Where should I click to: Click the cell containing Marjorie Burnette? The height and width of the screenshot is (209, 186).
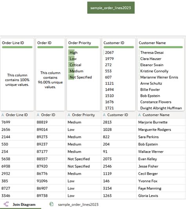(x=160, y=122)
